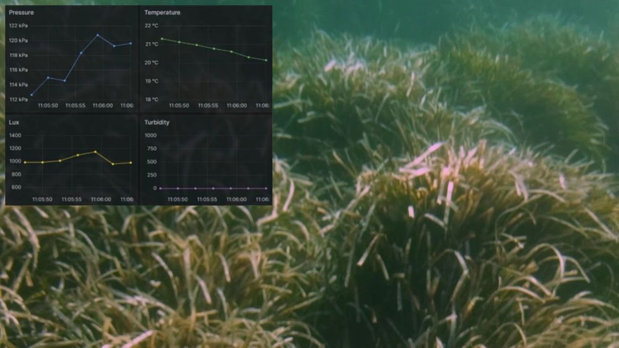Inspect the first point of the Turbidity line

(160, 189)
